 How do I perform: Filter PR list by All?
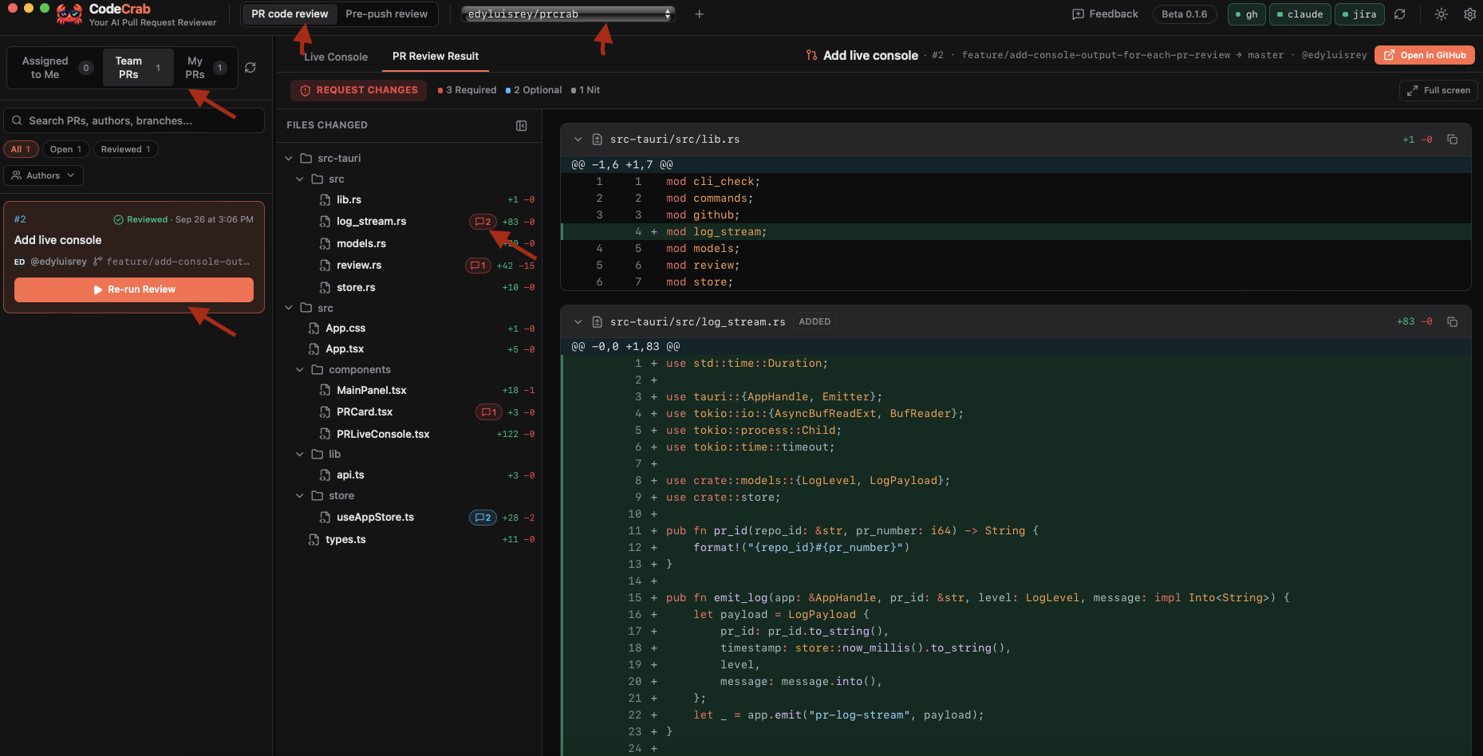pos(21,149)
